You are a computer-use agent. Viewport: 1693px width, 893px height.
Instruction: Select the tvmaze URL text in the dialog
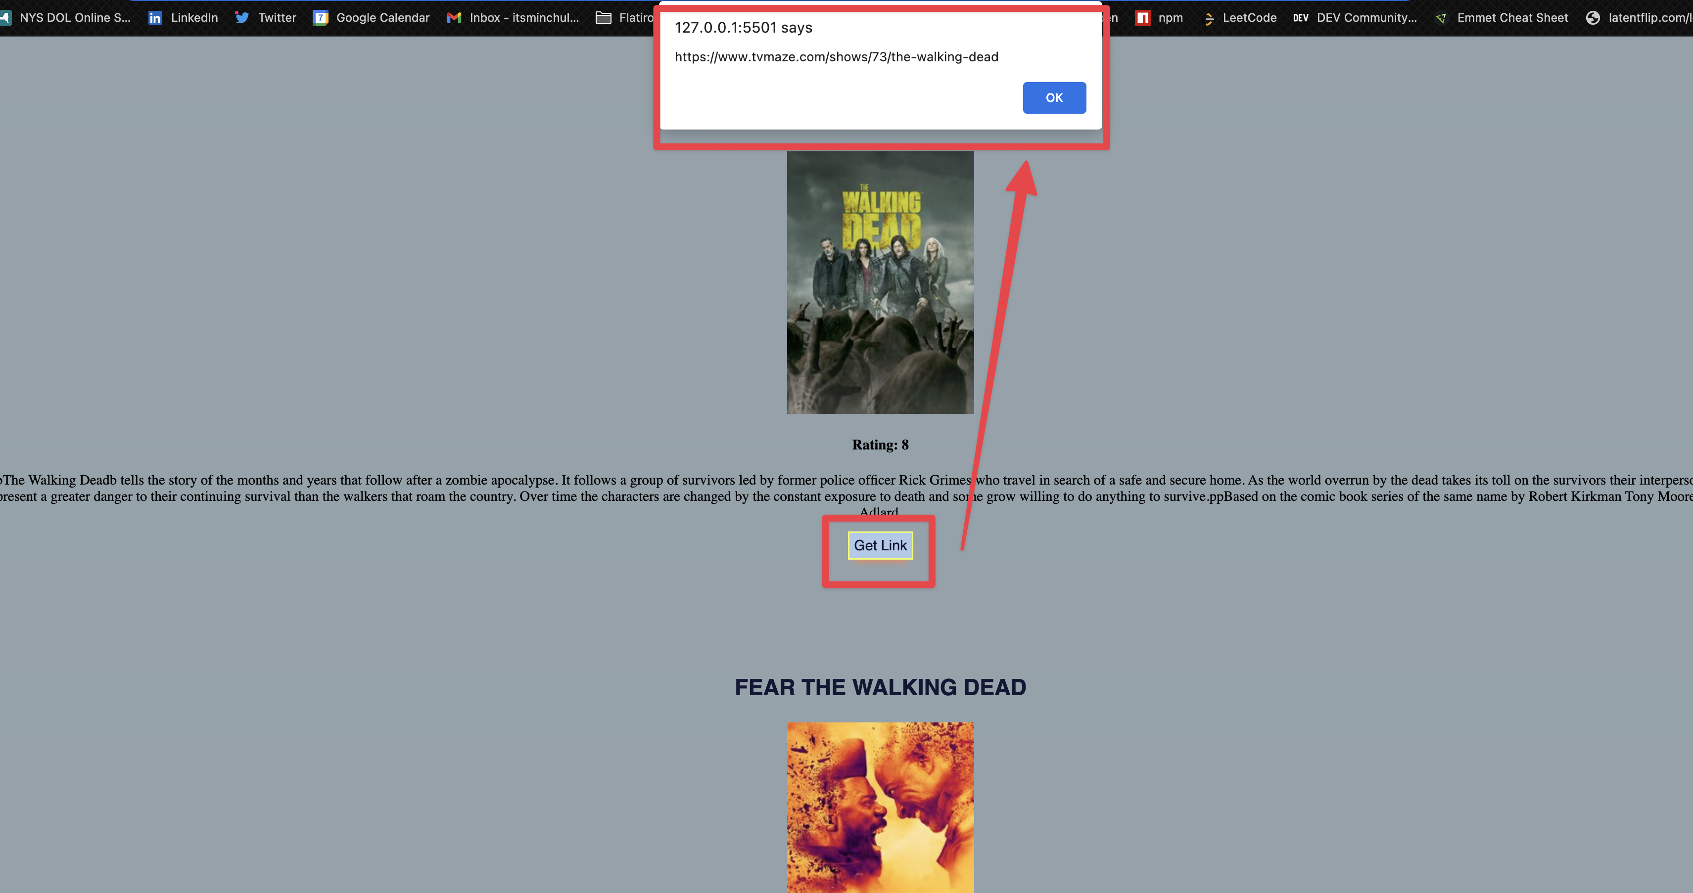(x=837, y=56)
